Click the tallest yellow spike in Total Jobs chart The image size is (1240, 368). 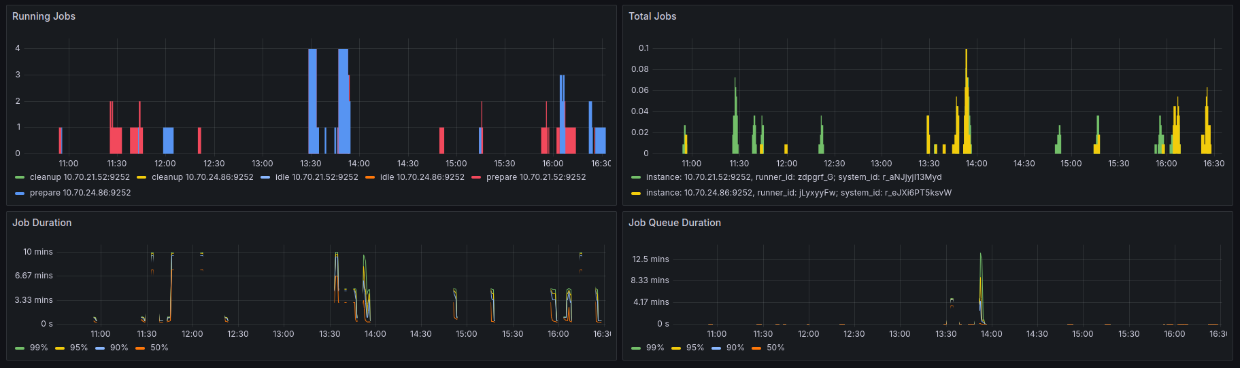click(x=966, y=100)
